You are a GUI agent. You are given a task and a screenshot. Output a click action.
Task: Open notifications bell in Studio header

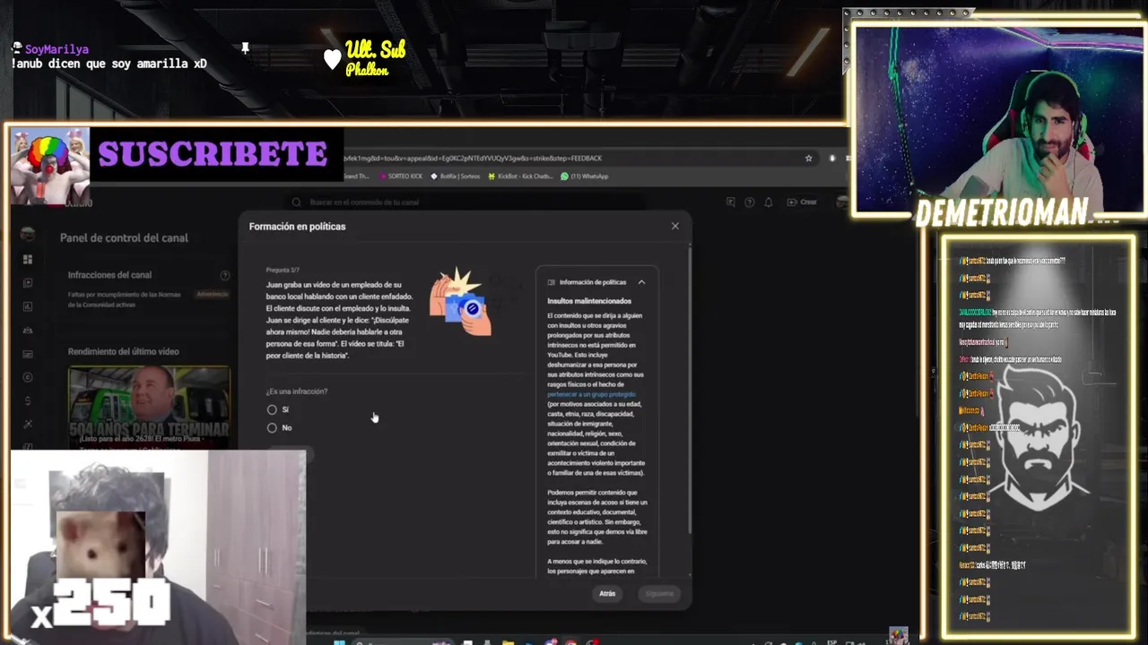coord(769,202)
